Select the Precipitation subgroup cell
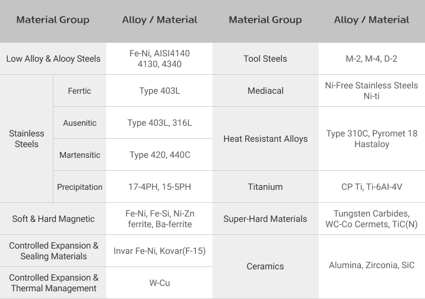 (80, 187)
